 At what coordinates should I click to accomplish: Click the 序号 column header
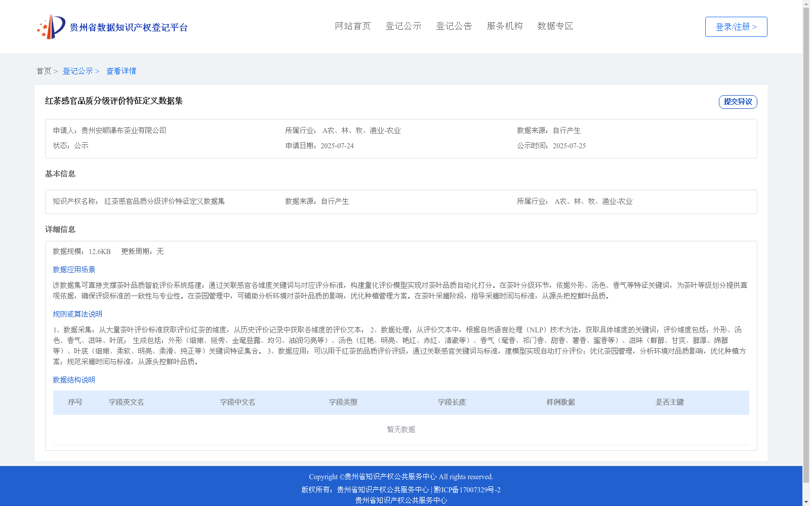click(x=75, y=402)
